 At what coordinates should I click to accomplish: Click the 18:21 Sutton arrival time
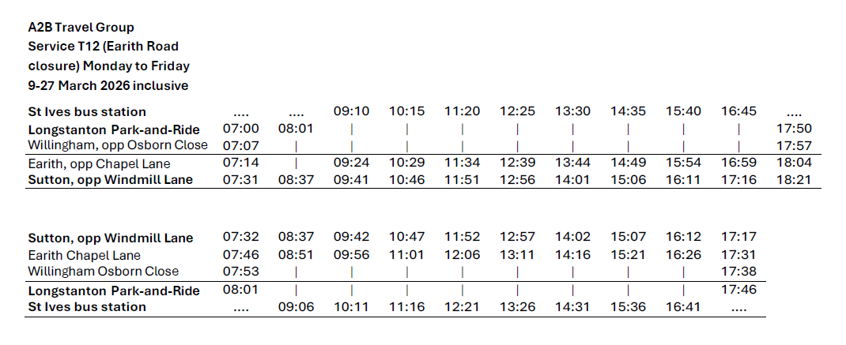[x=795, y=180]
